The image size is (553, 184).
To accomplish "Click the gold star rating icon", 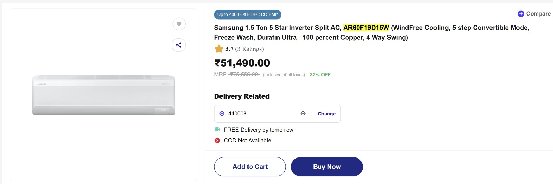I will (x=219, y=49).
